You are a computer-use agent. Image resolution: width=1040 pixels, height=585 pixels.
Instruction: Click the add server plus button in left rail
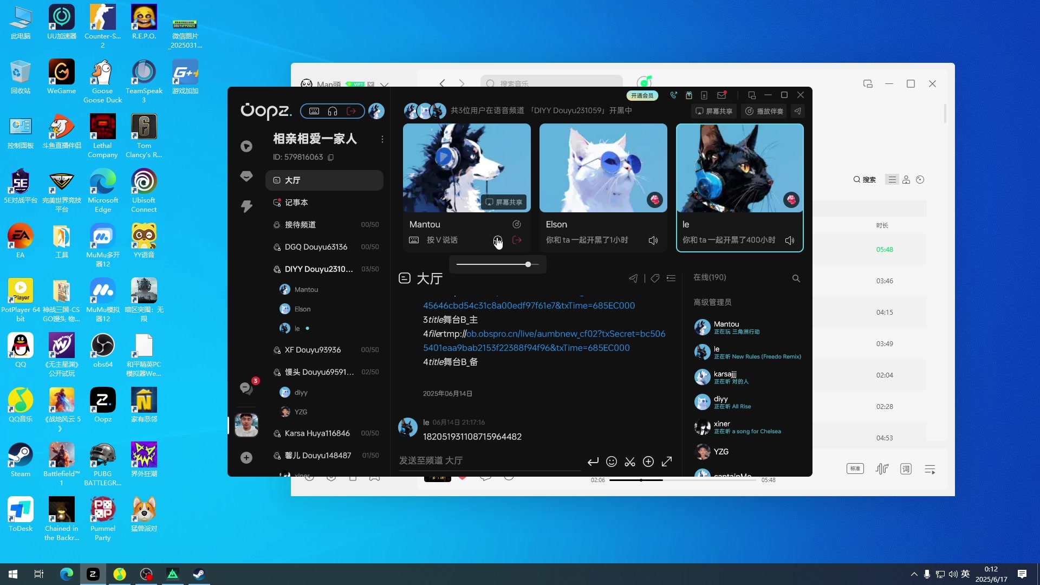[x=246, y=458]
